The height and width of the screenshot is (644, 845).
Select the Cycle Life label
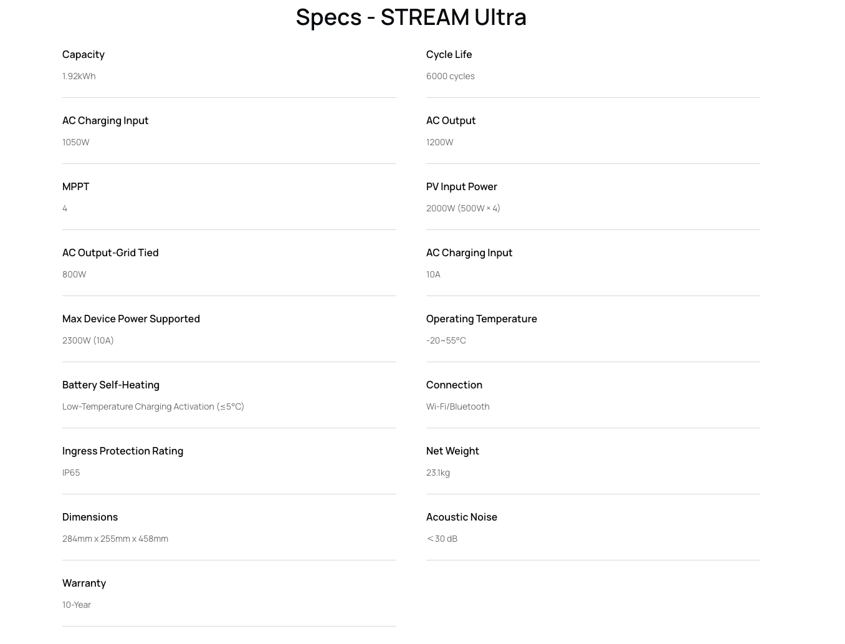tap(449, 54)
